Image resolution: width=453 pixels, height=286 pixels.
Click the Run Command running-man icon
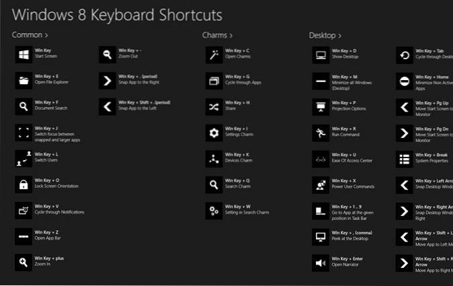pyautogui.click(x=321, y=133)
